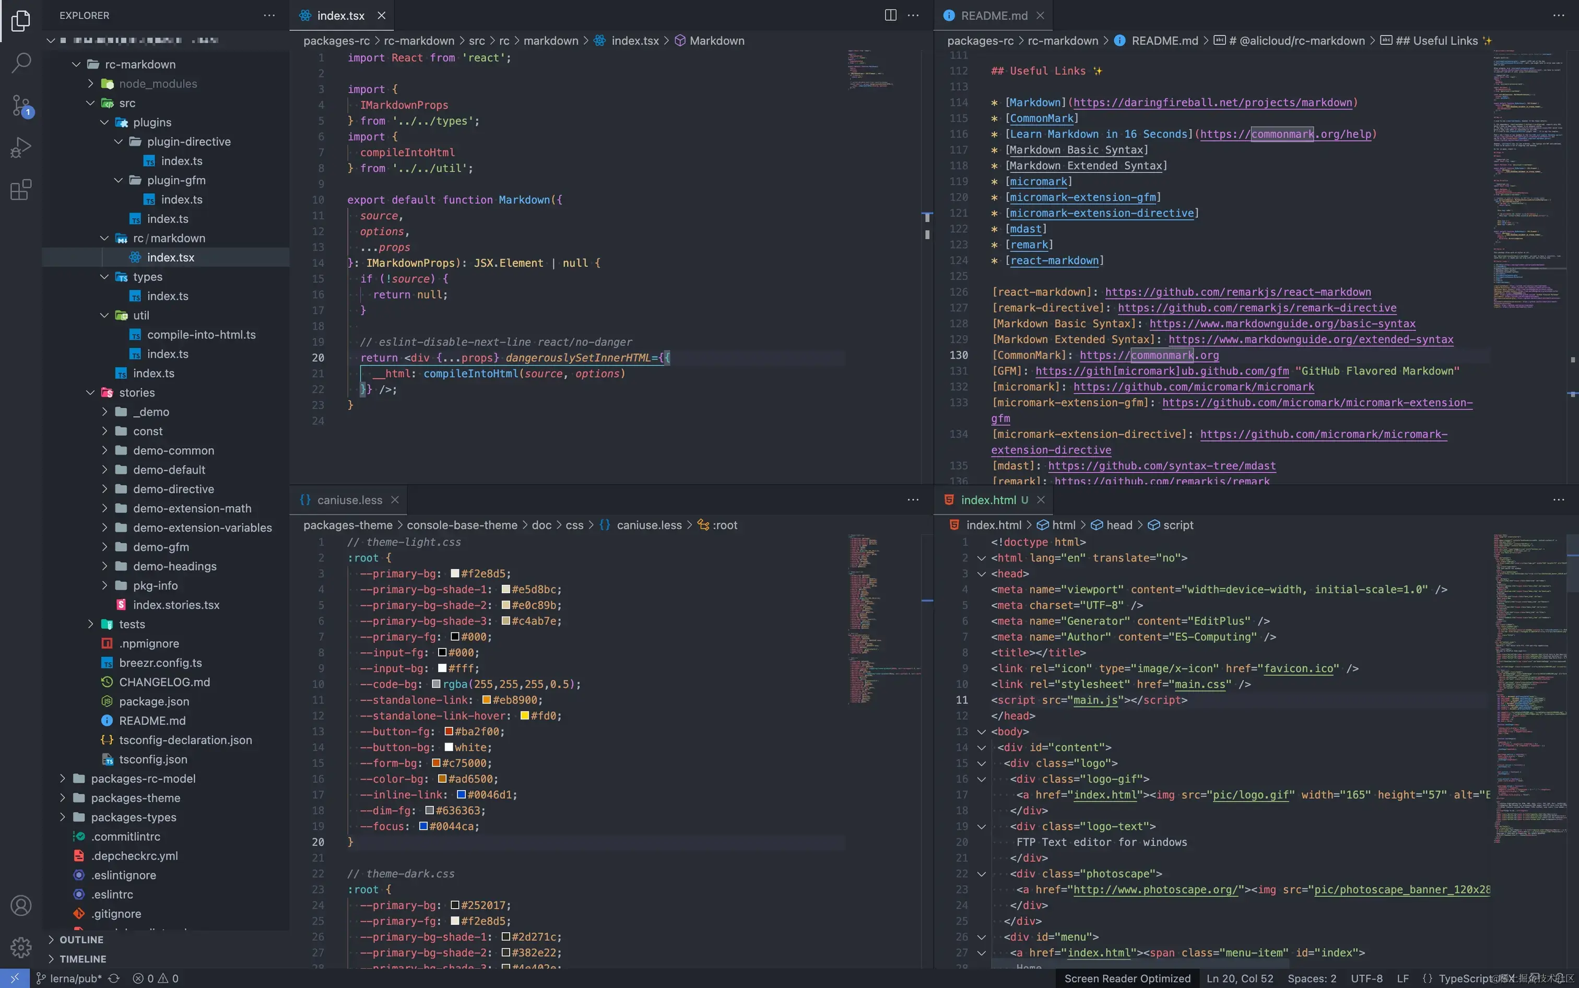Click the #eb8900 standalone-link color swatch
The height and width of the screenshot is (988, 1579).
(486, 700)
